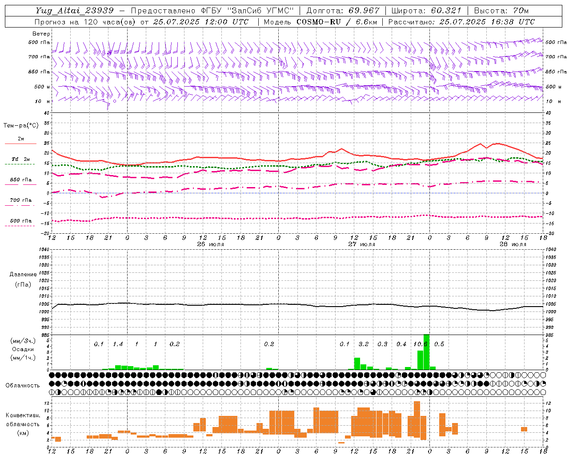Click the black pressure curve line
This screenshot has width=569, height=455.
pyautogui.click(x=298, y=304)
